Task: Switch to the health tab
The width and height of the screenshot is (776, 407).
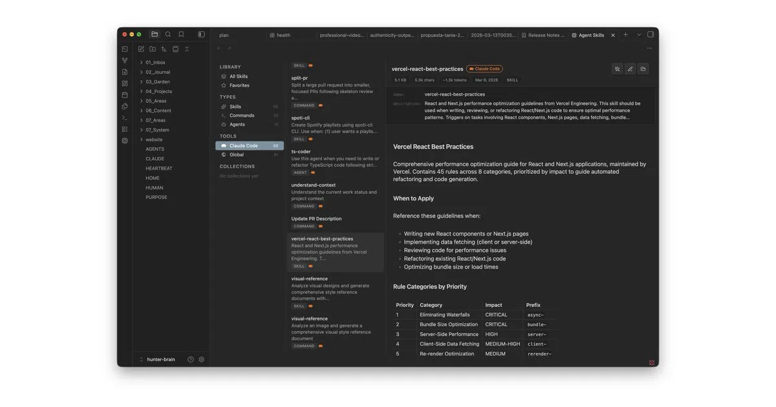Action: tap(280, 36)
